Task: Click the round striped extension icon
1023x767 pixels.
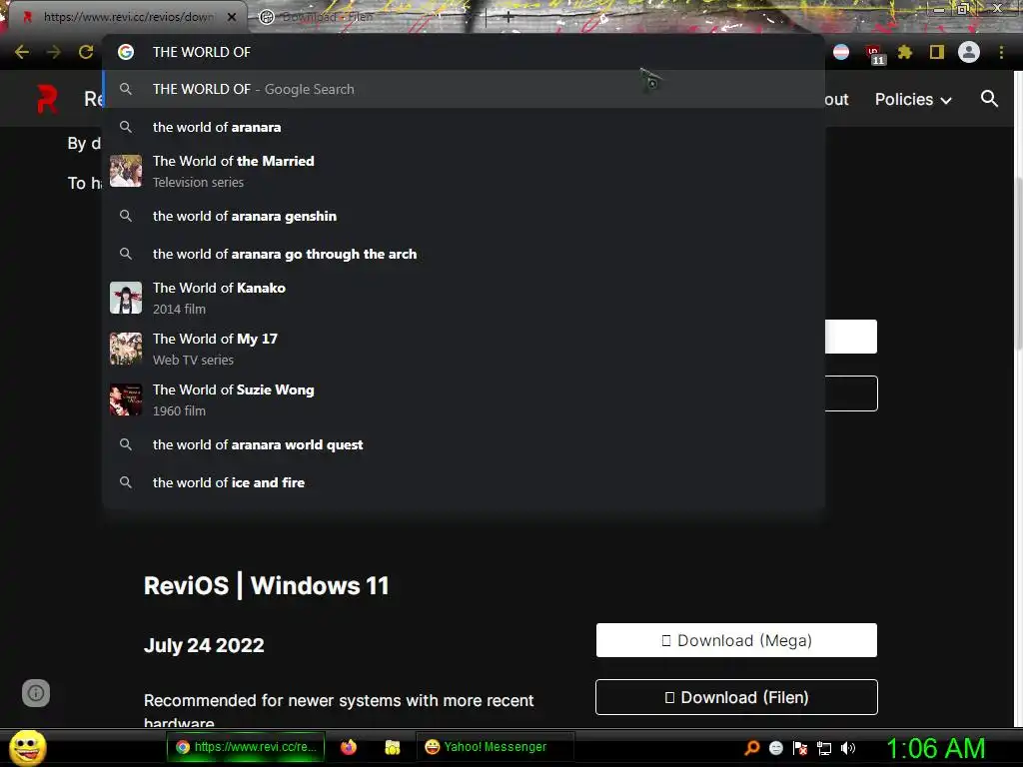Action: point(841,52)
